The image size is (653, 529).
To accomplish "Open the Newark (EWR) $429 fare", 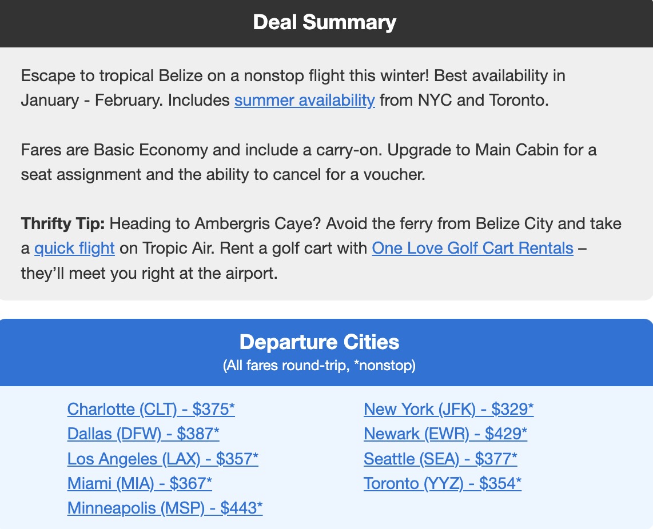I will click(x=445, y=434).
